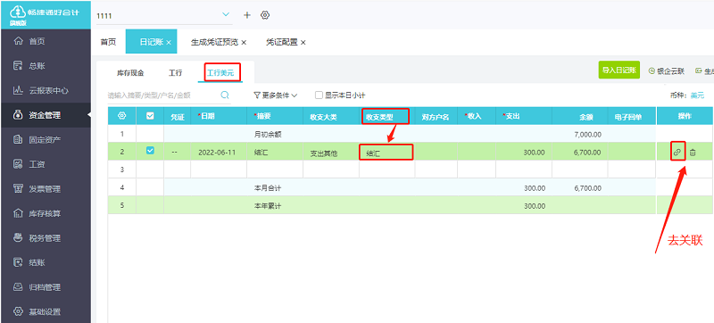Image resolution: width=714 pixels, height=323 pixels.
Task: Expand the 1111 account dropdown
Action: [x=226, y=15]
